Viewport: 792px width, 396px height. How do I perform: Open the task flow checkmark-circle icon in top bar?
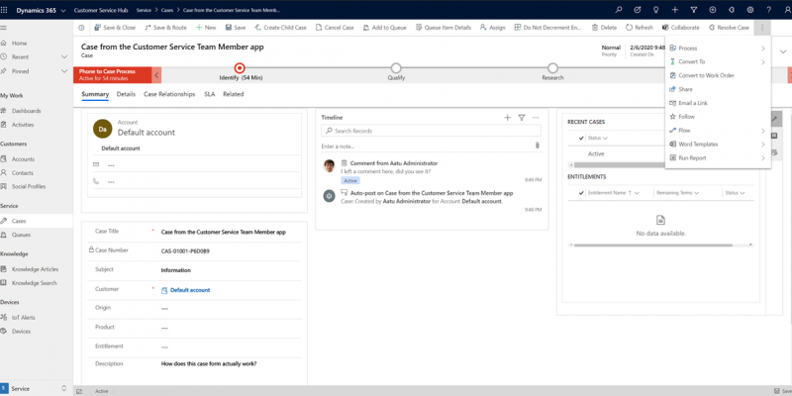[638, 10]
